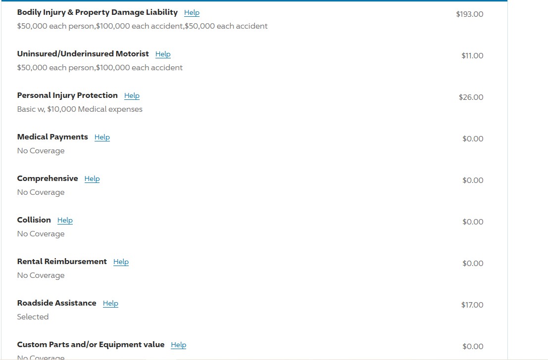Click 'No Coverage' under Rental Reimbursement
548x360 pixels.
tap(41, 275)
